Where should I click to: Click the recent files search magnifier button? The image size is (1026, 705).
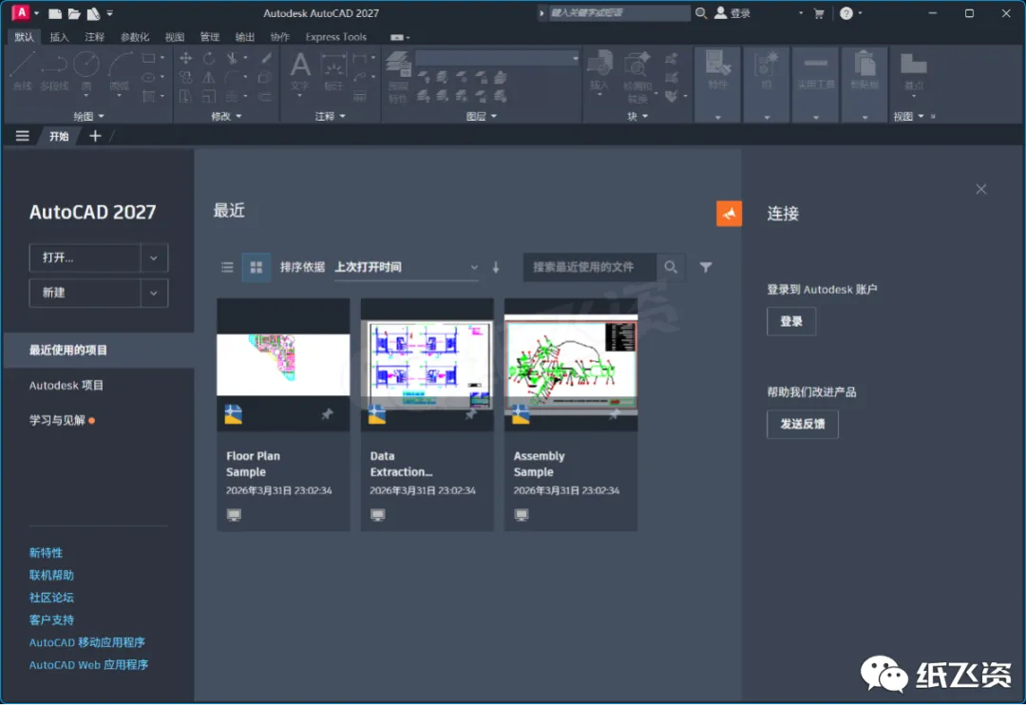pos(671,267)
